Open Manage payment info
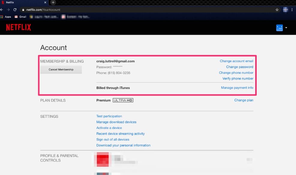The width and height of the screenshot is (296, 175). pos(237,88)
